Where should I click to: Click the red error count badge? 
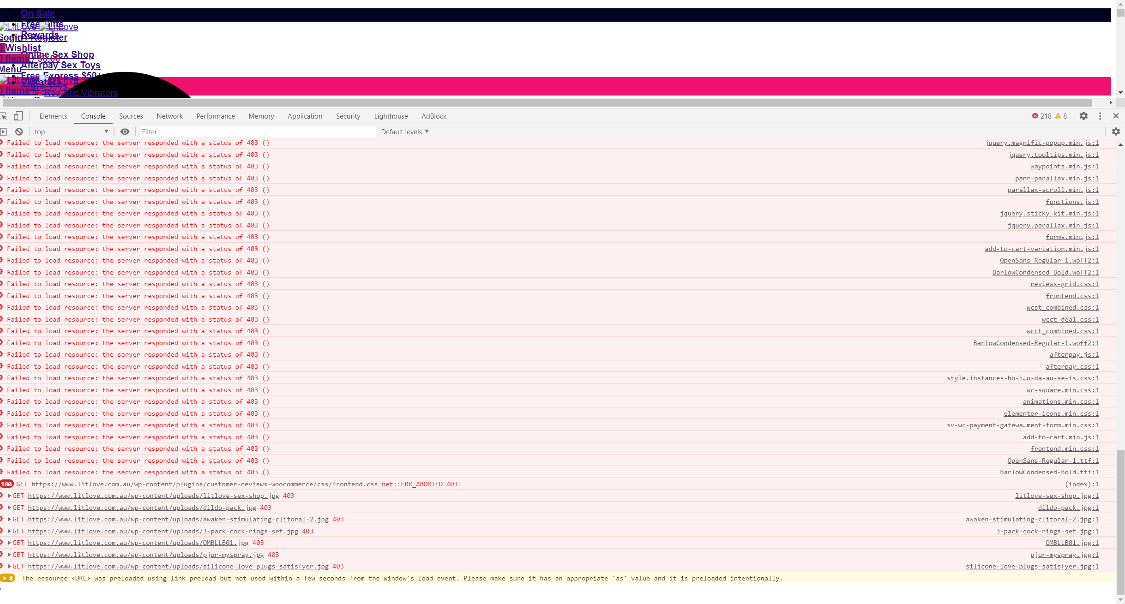point(1041,116)
